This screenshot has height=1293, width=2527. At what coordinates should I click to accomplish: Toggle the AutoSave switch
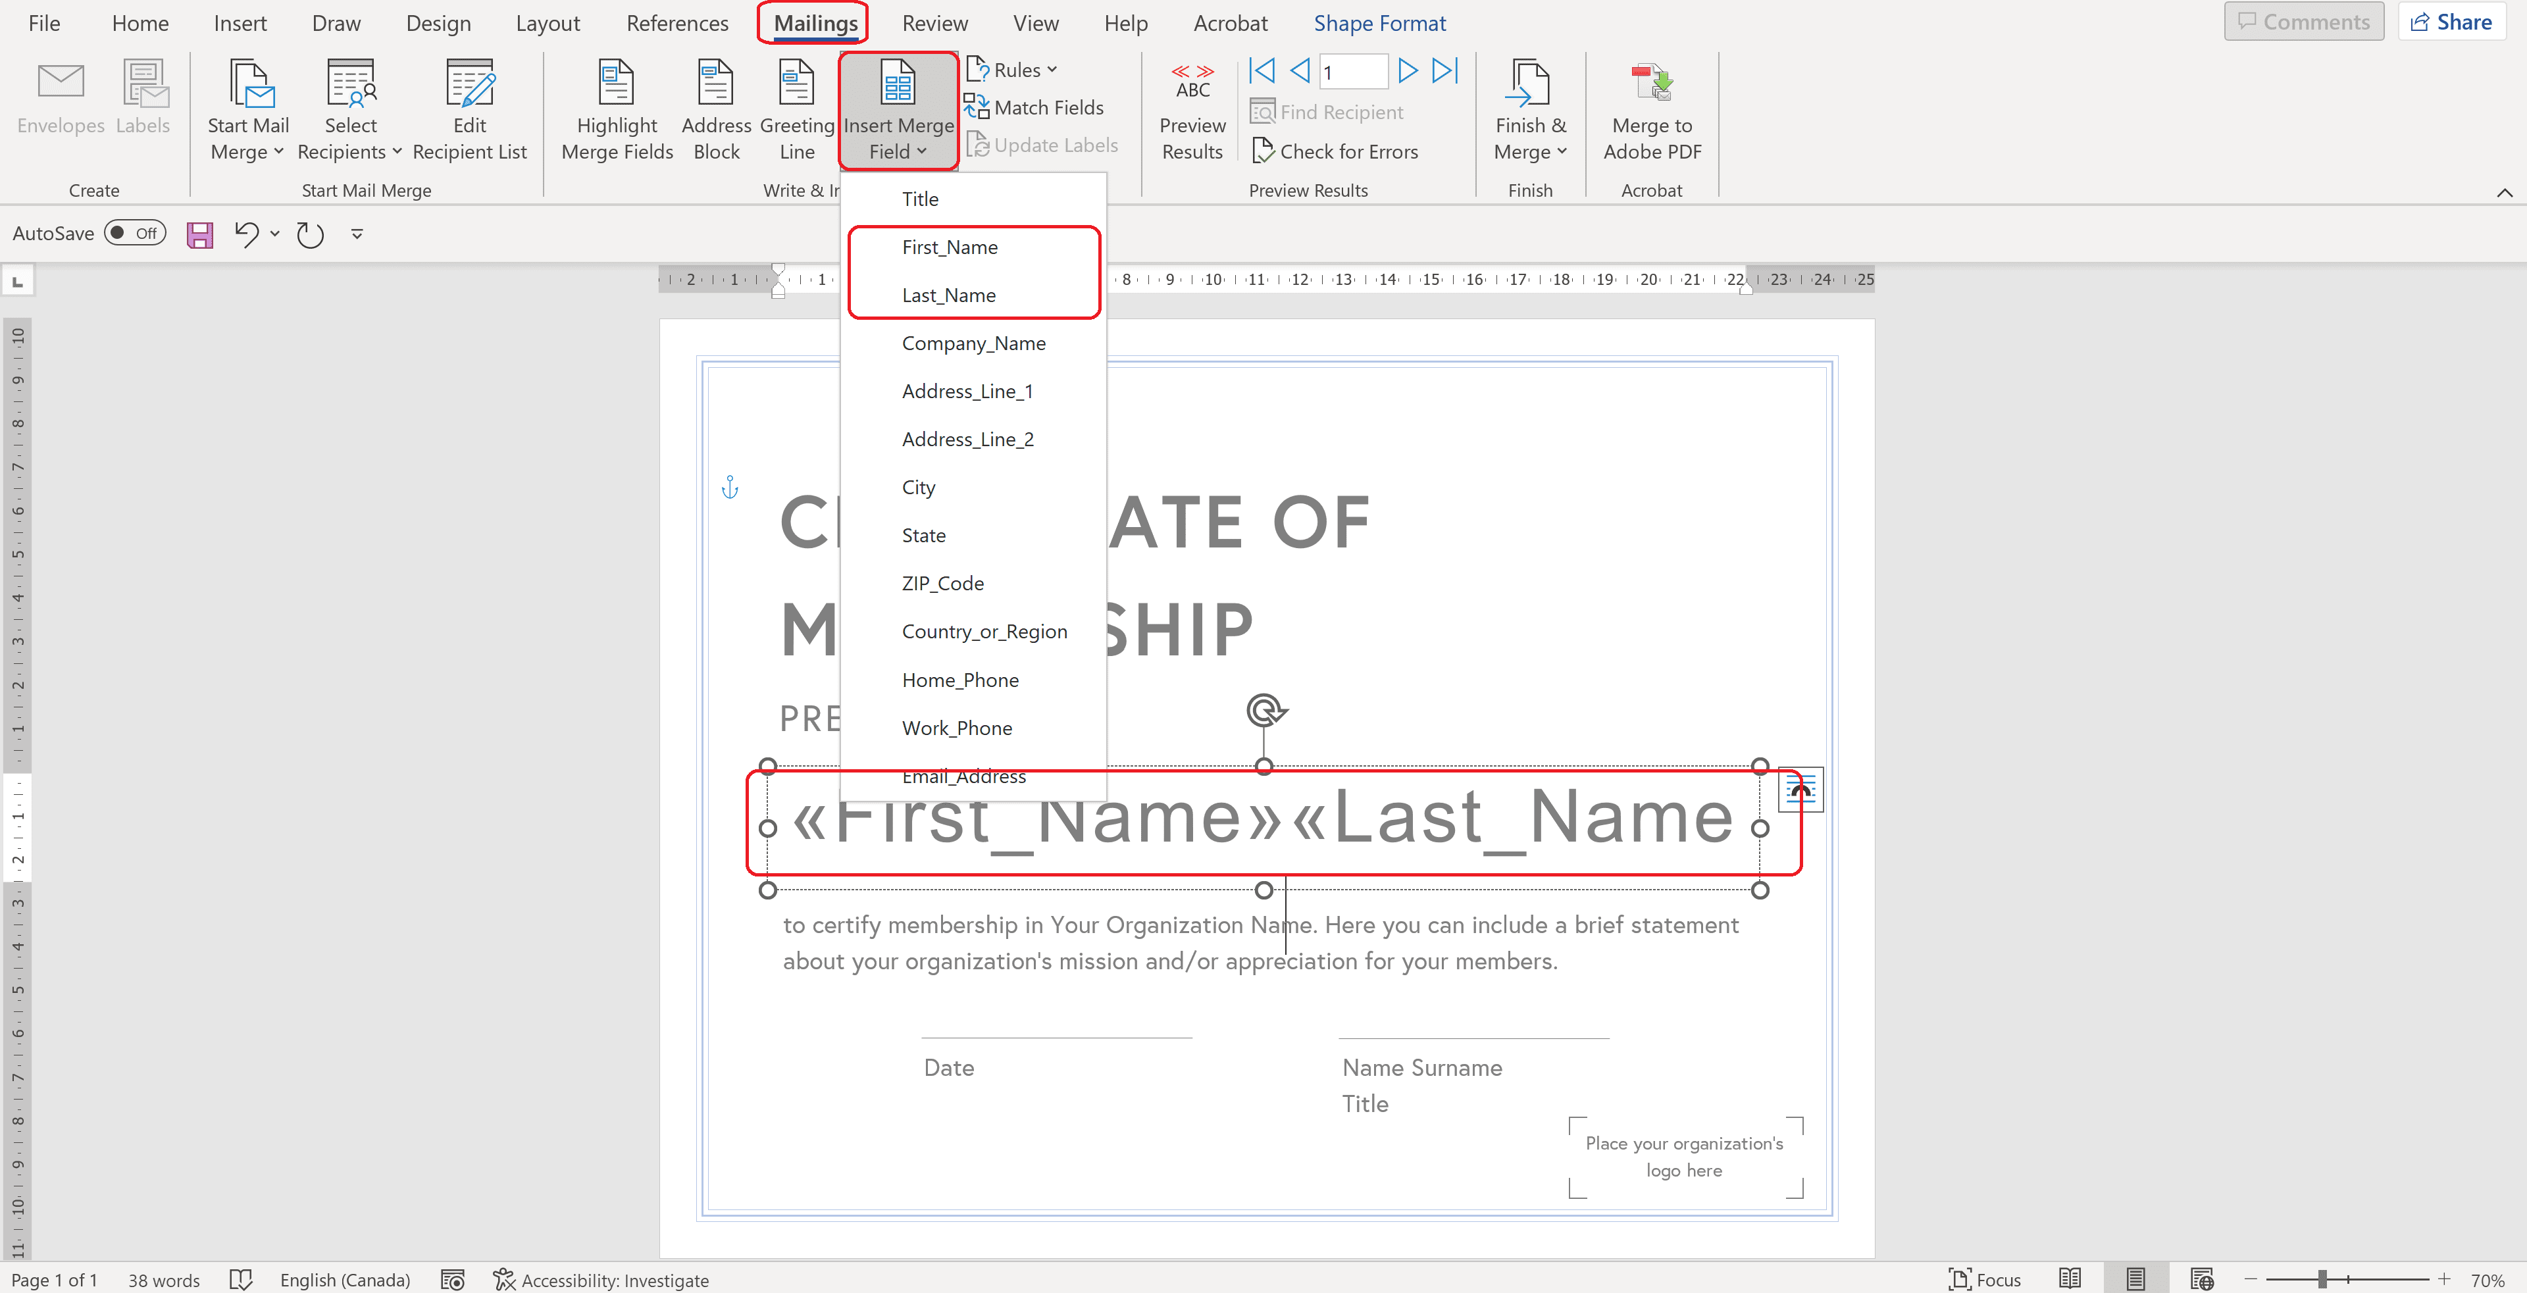pyautogui.click(x=134, y=234)
